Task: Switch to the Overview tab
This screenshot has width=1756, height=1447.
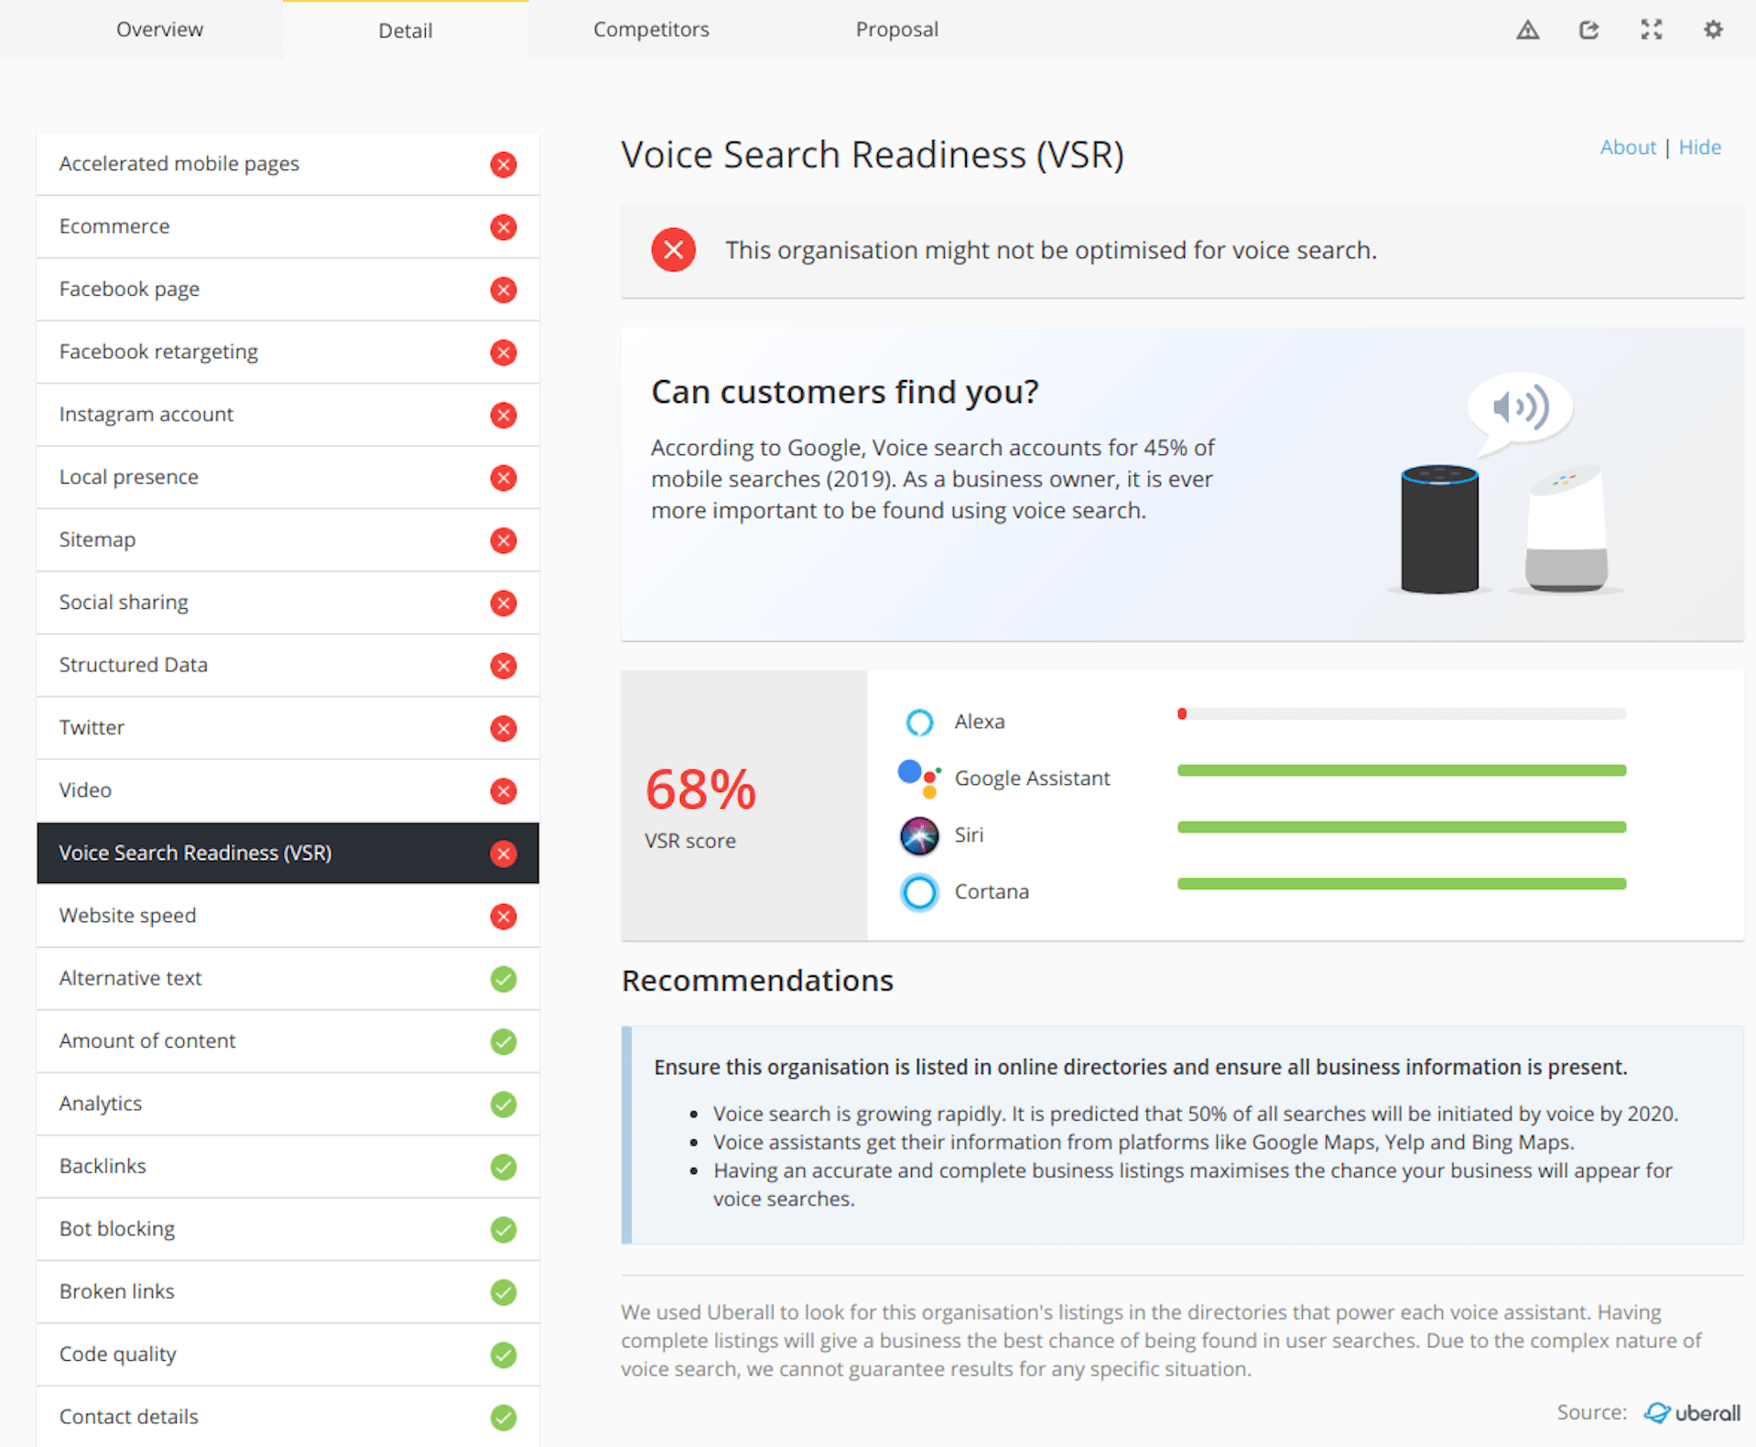Action: tap(159, 29)
